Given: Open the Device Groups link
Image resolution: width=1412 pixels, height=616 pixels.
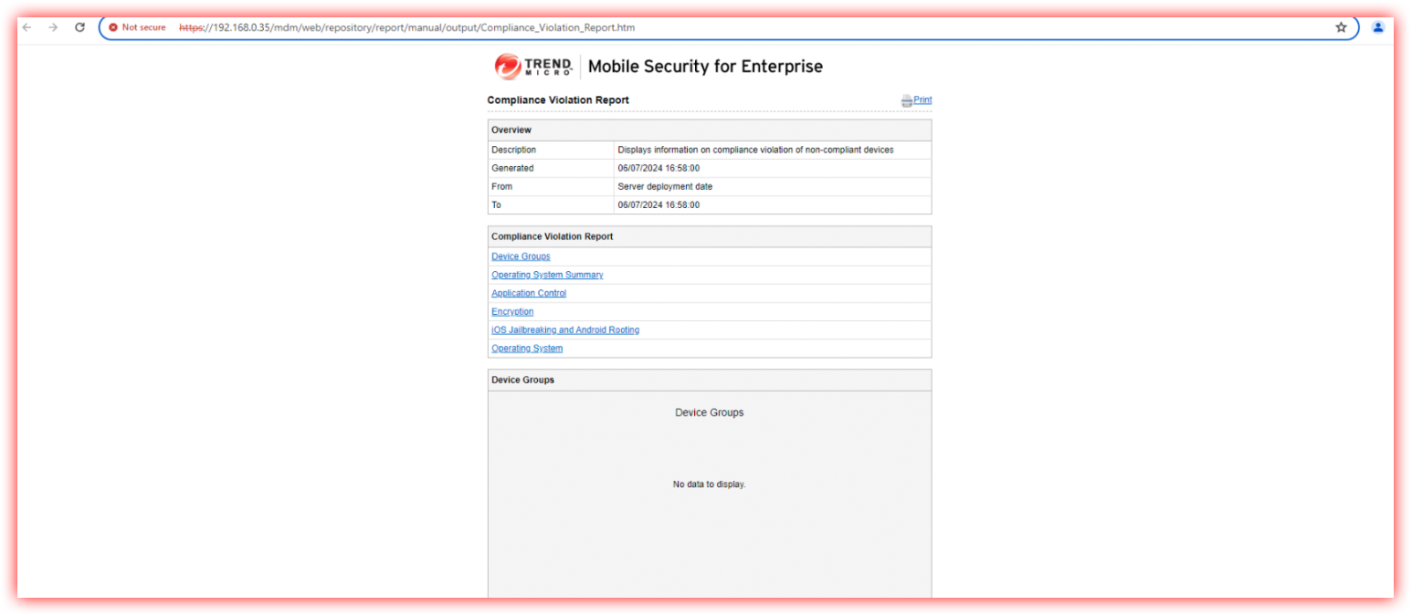Looking at the screenshot, I should tap(521, 256).
